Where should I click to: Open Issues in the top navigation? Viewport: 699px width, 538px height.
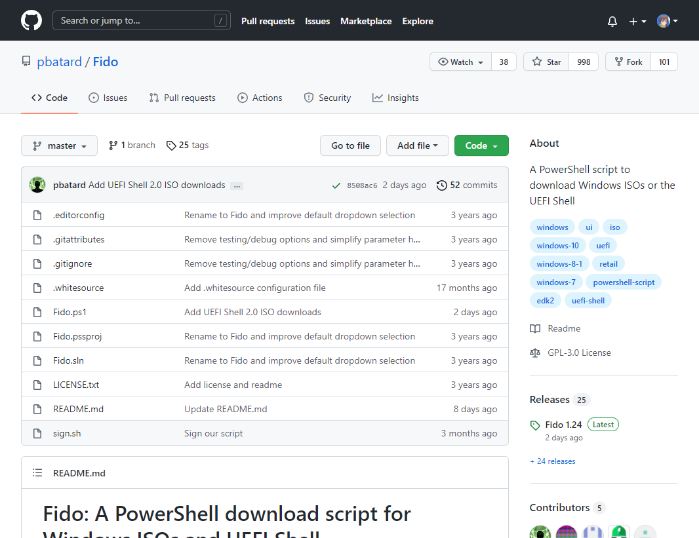pyautogui.click(x=317, y=21)
